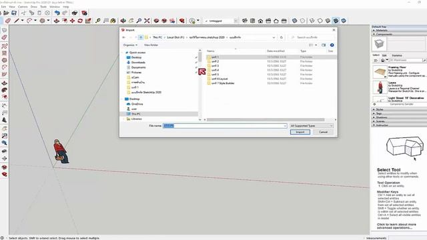This screenshot has height=240, width=427.
Task: Toggle the preview pane in Import dialog
Action: 324,45
